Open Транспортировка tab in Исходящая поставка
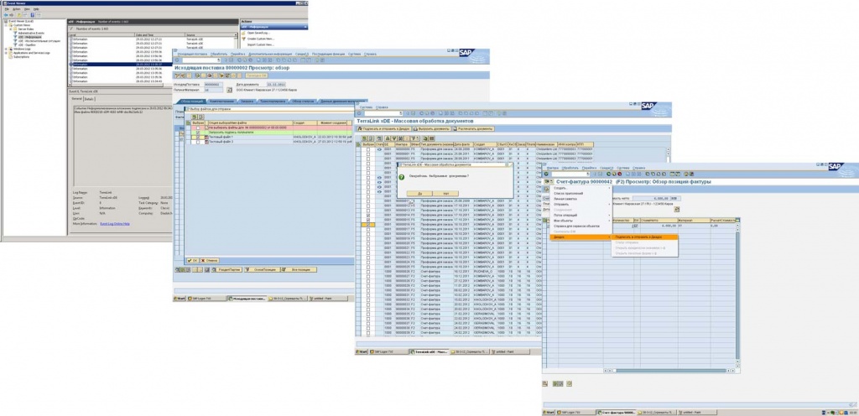The height and width of the screenshot is (416, 859). (273, 101)
